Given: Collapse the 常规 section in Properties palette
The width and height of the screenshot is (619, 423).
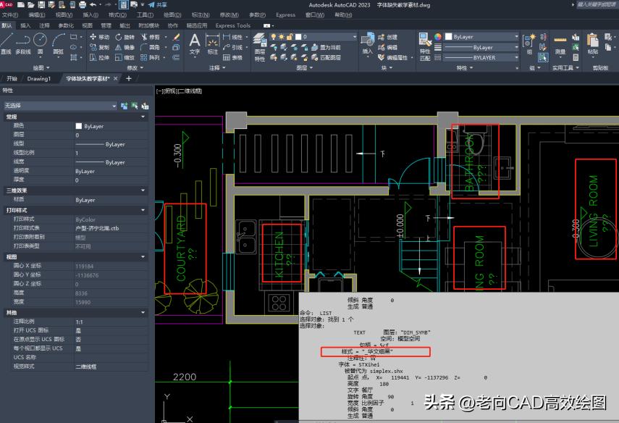Looking at the screenshot, I should (143, 117).
